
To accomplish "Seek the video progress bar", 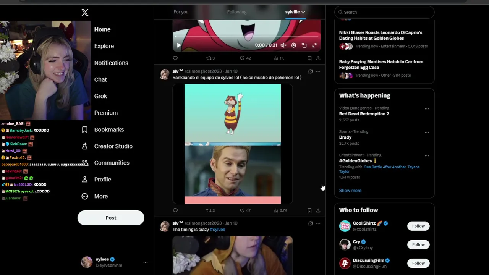I will (246, 37).
